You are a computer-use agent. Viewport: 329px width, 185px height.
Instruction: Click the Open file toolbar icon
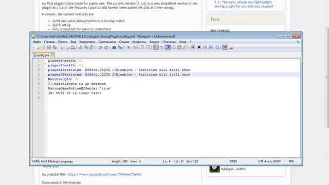pyautogui.click(x=43, y=48)
